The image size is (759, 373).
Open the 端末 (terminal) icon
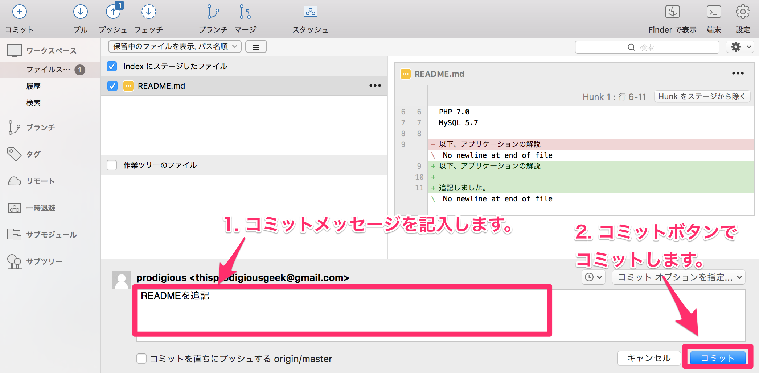tap(714, 12)
